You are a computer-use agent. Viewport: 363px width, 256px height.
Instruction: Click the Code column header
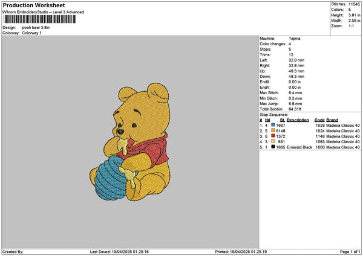click(319, 120)
